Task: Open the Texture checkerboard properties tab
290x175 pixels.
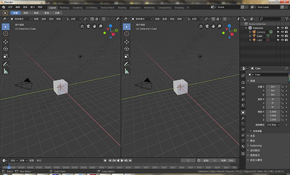Action: (243, 153)
